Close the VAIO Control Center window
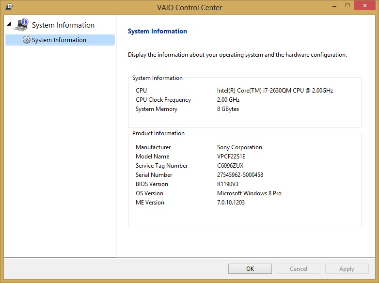This screenshot has height=283, width=379. click(x=365, y=5)
